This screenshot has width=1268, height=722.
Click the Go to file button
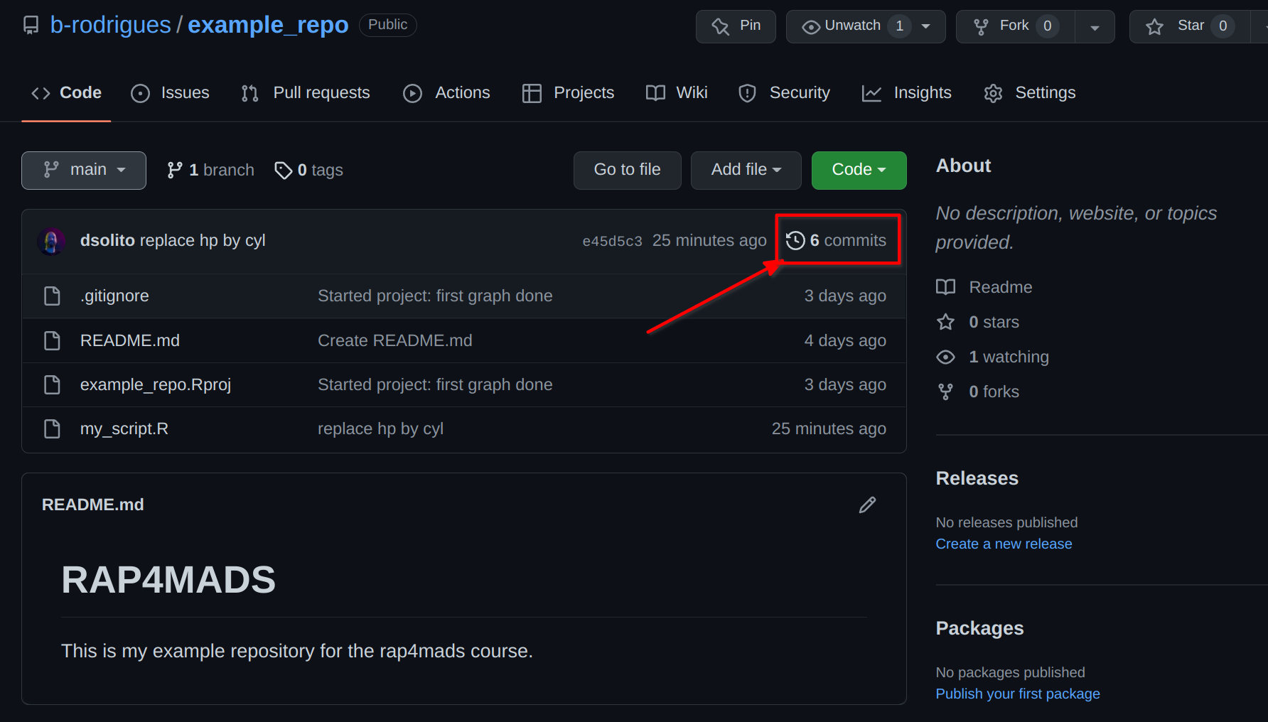[628, 171]
